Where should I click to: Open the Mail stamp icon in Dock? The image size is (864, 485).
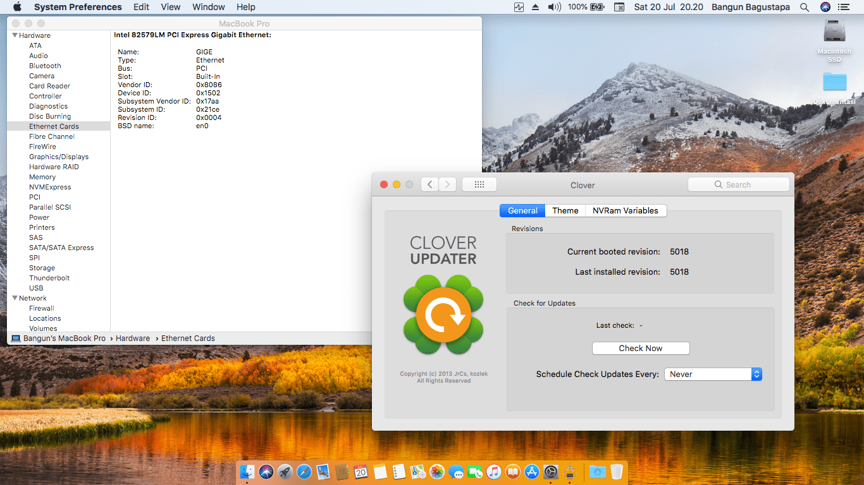(x=323, y=472)
